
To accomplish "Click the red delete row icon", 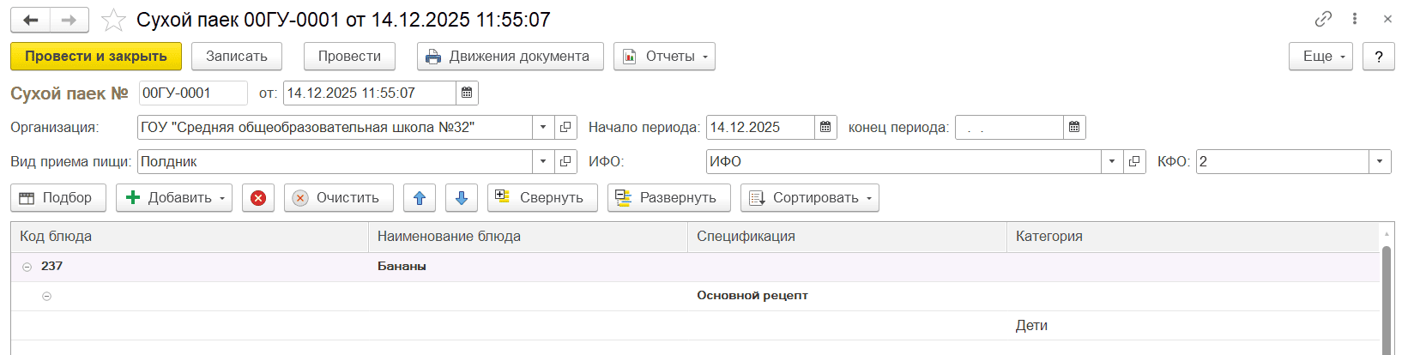I will (258, 198).
